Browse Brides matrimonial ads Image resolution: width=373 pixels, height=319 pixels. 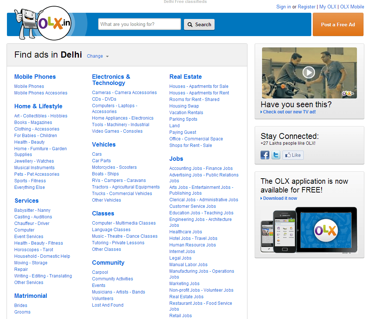tap(21, 306)
